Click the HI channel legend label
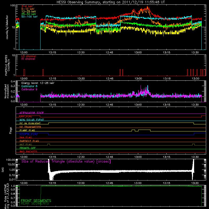The width and height of the screenshot is (209, 209). [28, 59]
